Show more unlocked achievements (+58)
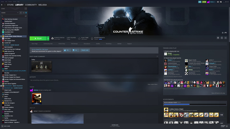The height and width of the screenshot is (129, 230). pyautogui.click(x=221, y=115)
